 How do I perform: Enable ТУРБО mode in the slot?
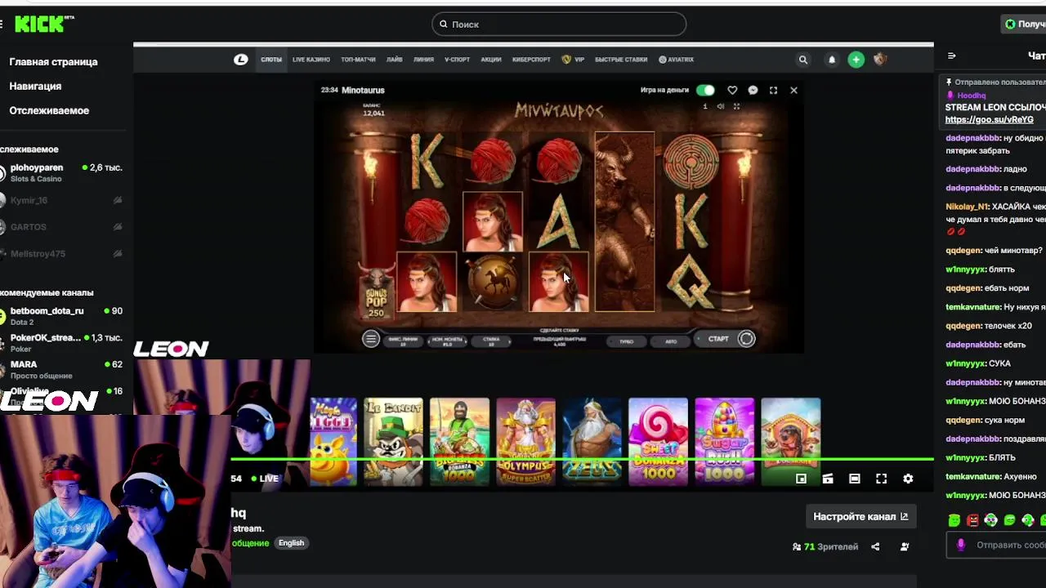tap(626, 341)
